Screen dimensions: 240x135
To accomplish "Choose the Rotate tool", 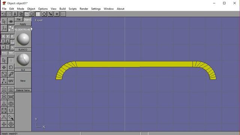I will coord(11,67).
